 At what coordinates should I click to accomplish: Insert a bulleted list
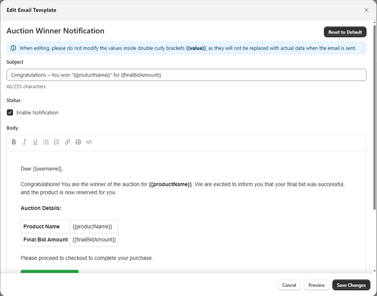(x=46, y=142)
